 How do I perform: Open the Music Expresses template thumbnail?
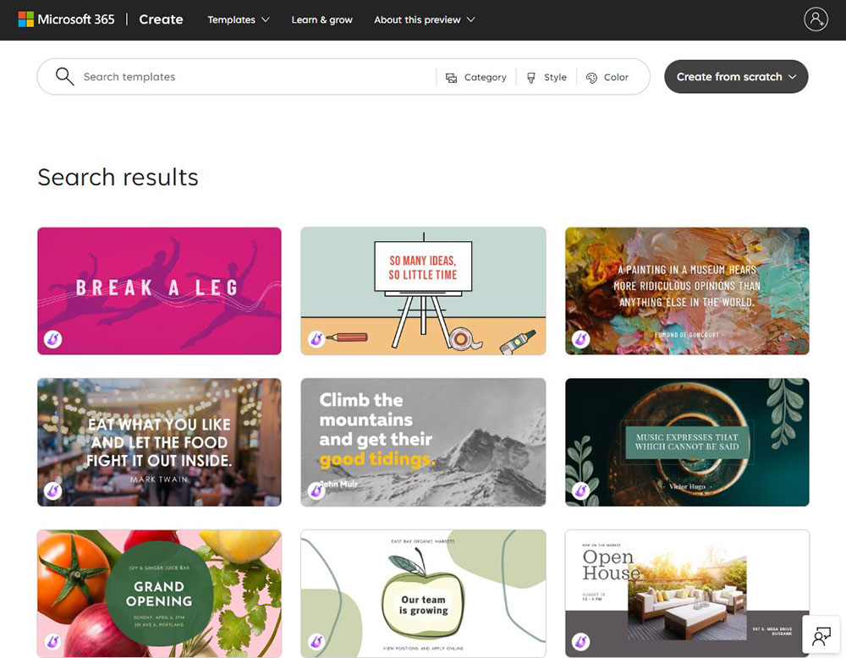[687, 442]
